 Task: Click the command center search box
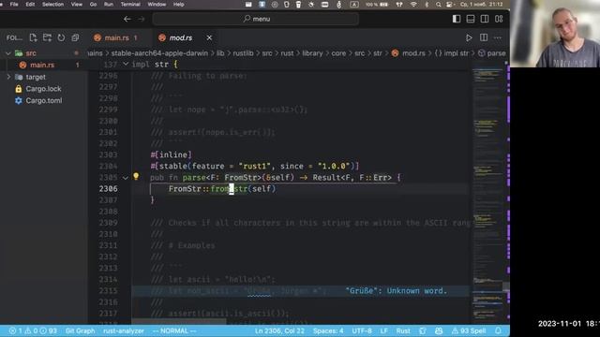(x=256, y=19)
